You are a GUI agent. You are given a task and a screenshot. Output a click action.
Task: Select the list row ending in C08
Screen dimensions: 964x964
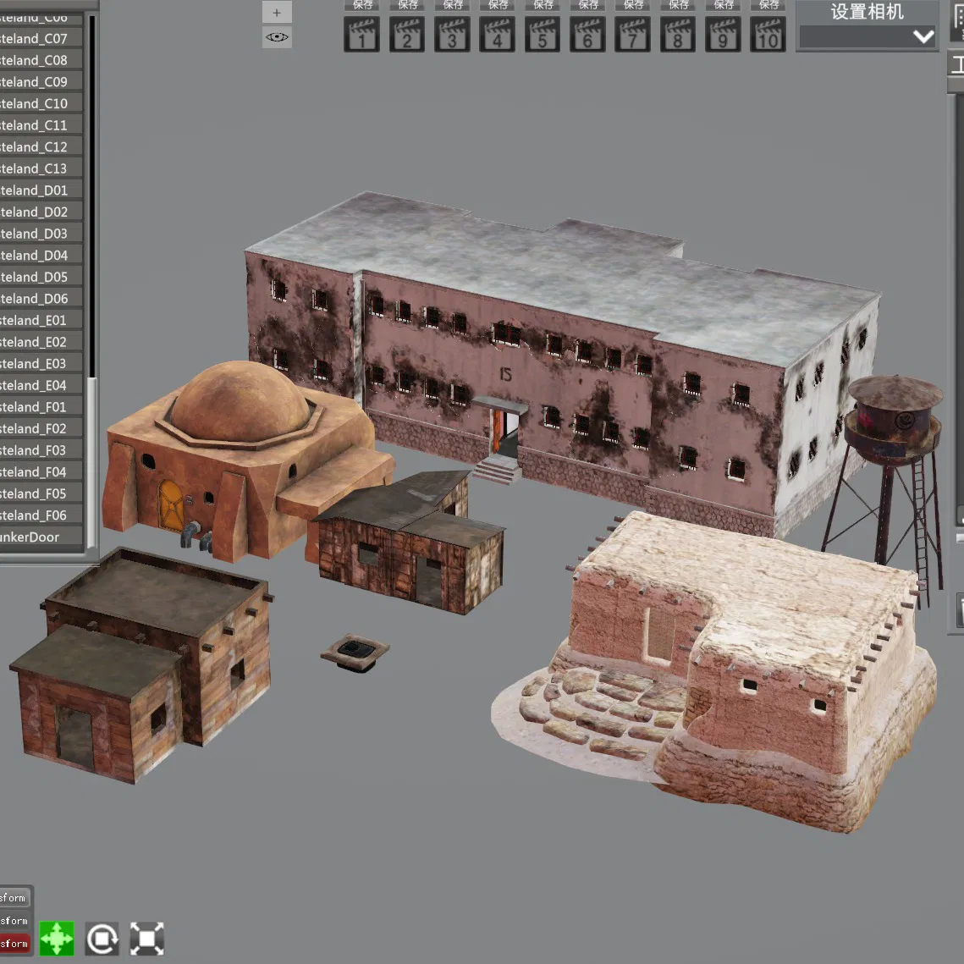click(41, 60)
